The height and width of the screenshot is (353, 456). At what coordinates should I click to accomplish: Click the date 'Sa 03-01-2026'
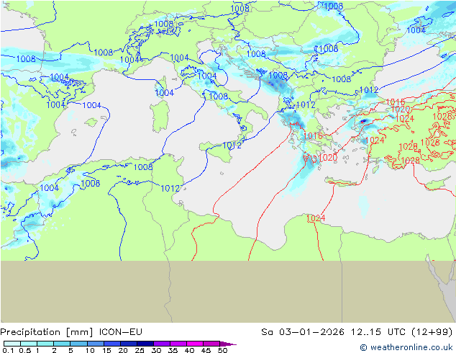(x=303, y=331)
